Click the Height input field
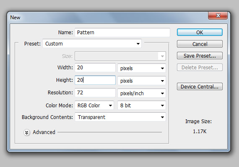Viewport: 239px width, 167px height. pos(95,80)
